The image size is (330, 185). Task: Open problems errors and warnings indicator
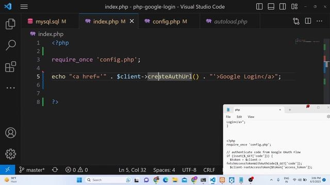tap(77, 170)
